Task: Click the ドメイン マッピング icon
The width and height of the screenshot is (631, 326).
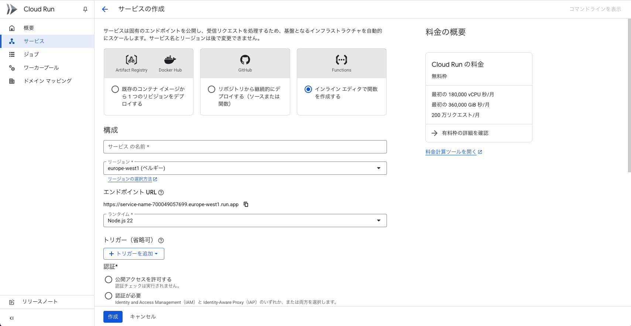Action: [12, 81]
